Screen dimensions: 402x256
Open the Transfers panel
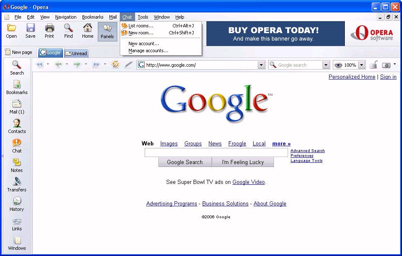[x=17, y=184]
